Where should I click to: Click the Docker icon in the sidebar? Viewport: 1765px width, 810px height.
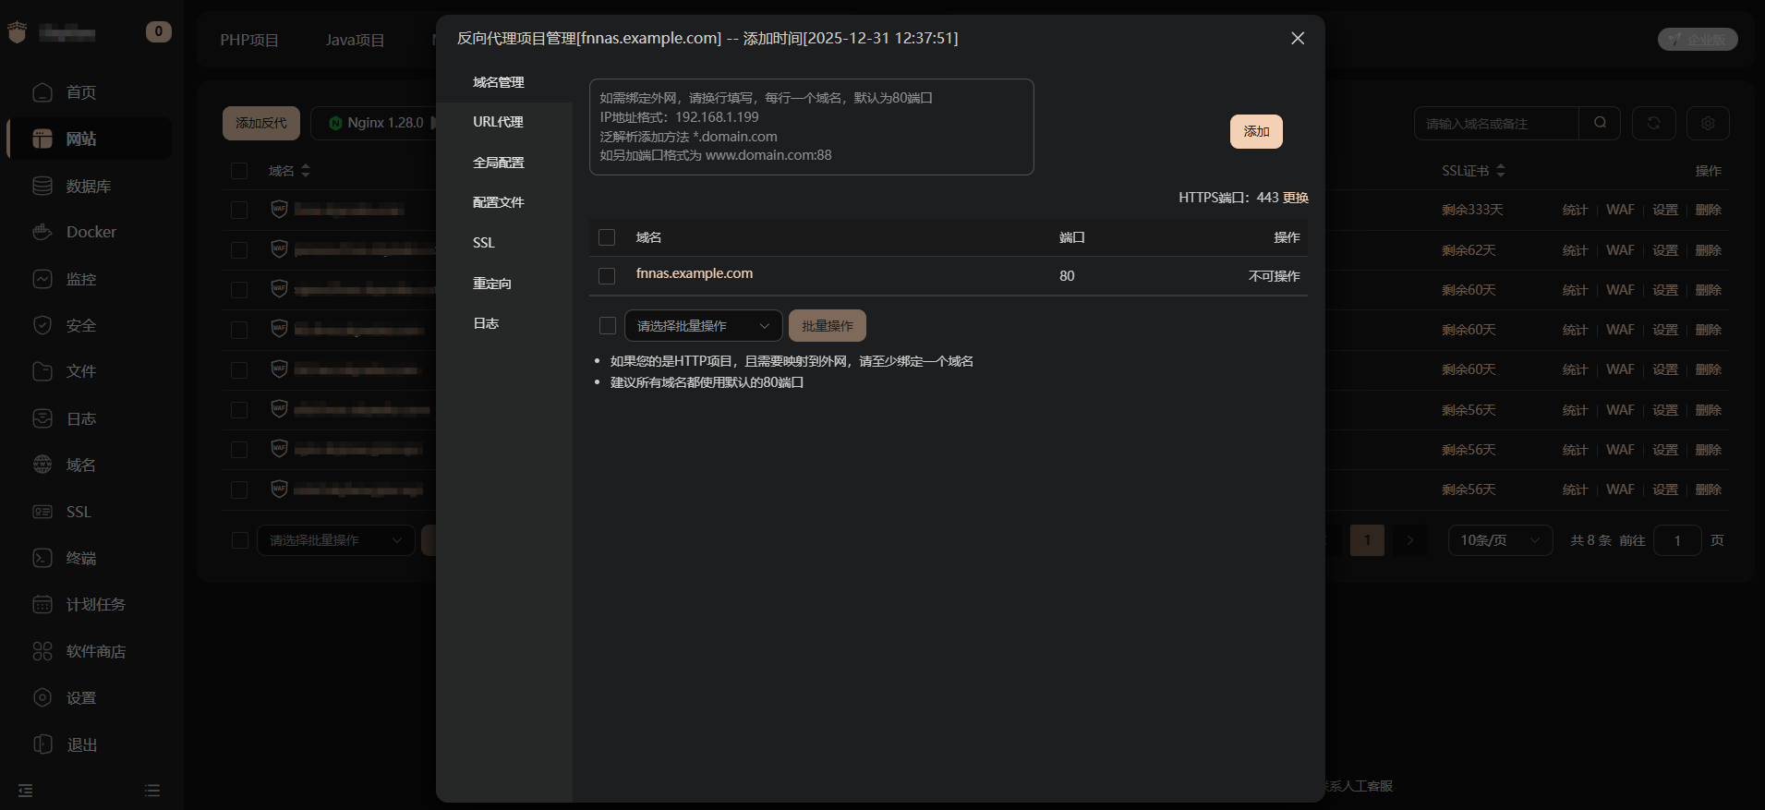click(x=42, y=232)
